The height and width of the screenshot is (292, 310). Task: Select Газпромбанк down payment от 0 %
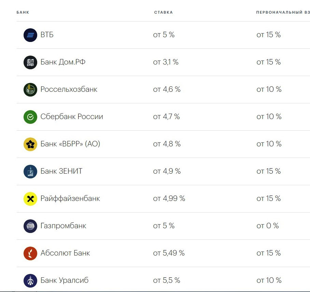(x=268, y=225)
